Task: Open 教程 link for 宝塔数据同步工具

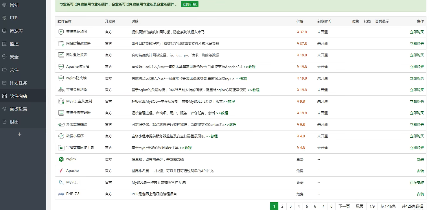Action: click(x=186, y=148)
